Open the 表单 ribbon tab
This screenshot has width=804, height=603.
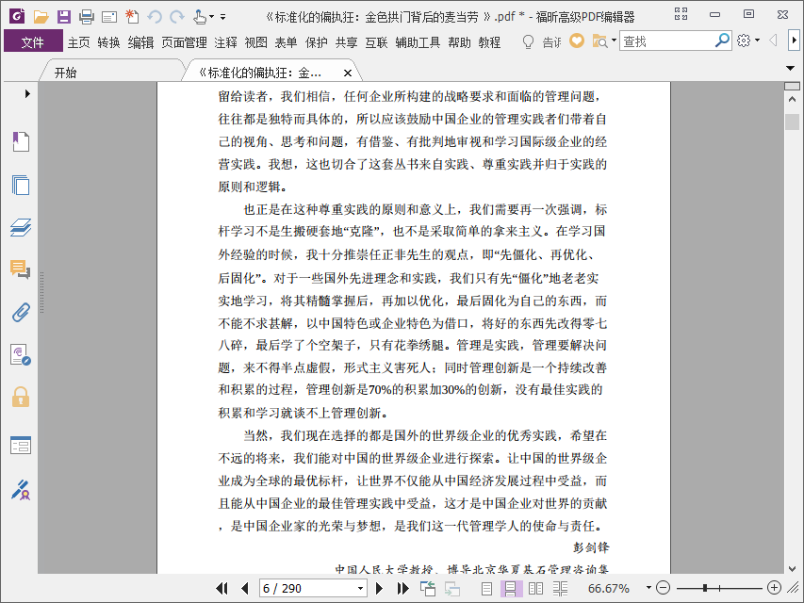286,42
